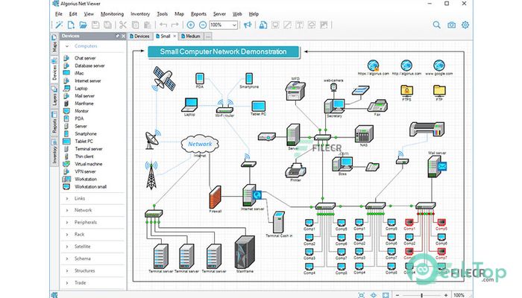This screenshot has height=298, width=522.
Task: Redo action in toolbar
Action: coord(174,25)
